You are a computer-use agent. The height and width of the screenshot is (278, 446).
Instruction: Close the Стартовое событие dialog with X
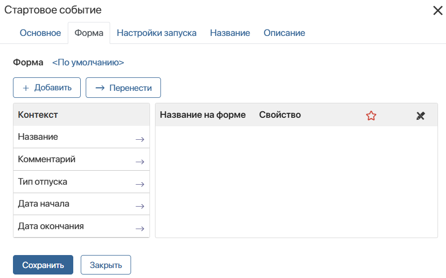[x=438, y=10]
